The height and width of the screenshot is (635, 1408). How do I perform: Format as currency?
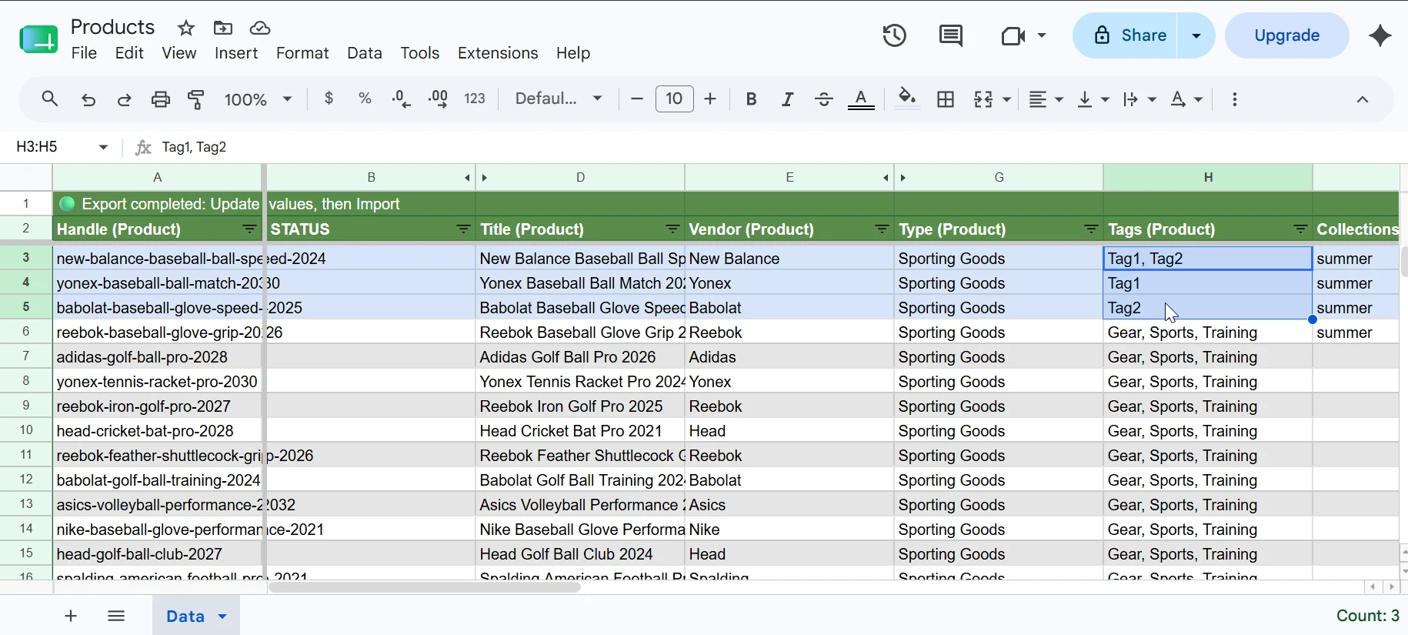click(329, 99)
